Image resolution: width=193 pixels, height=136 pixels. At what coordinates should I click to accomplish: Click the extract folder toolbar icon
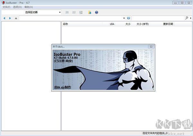[x=90, y=12]
